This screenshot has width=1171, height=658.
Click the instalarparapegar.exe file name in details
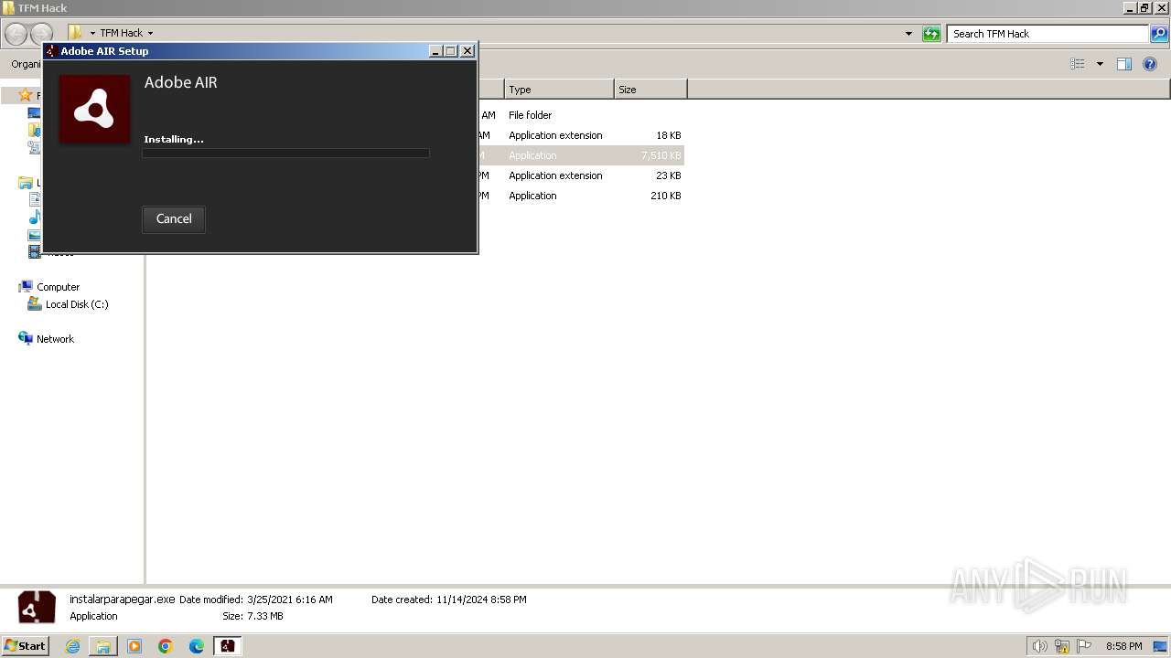[123, 600]
